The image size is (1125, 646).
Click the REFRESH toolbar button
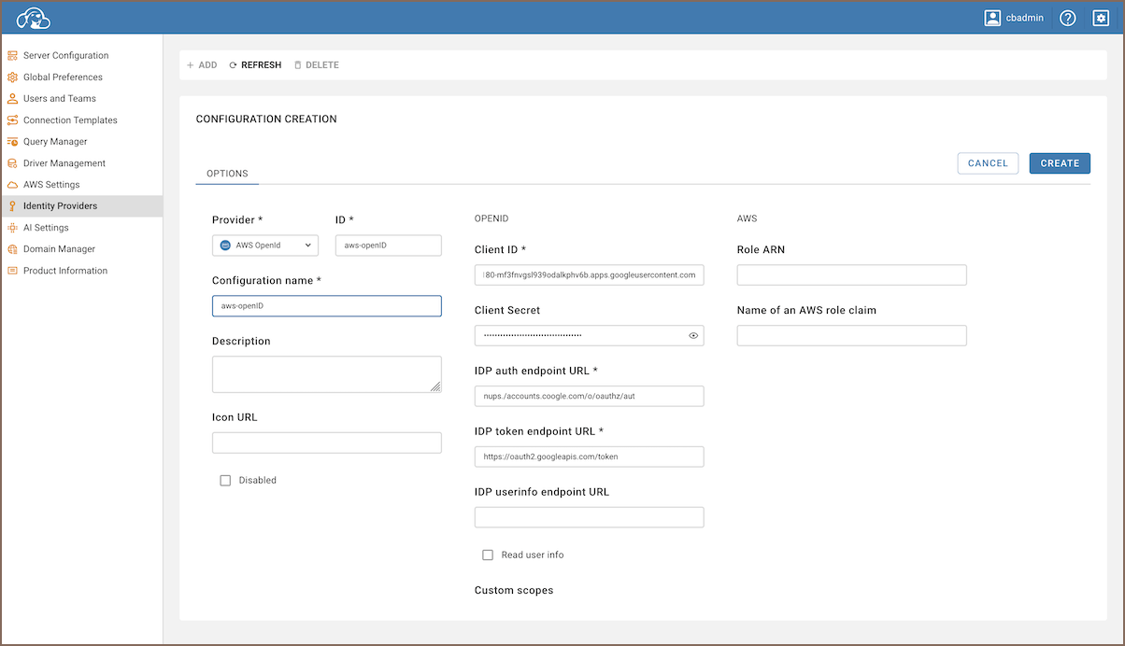pyautogui.click(x=255, y=65)
